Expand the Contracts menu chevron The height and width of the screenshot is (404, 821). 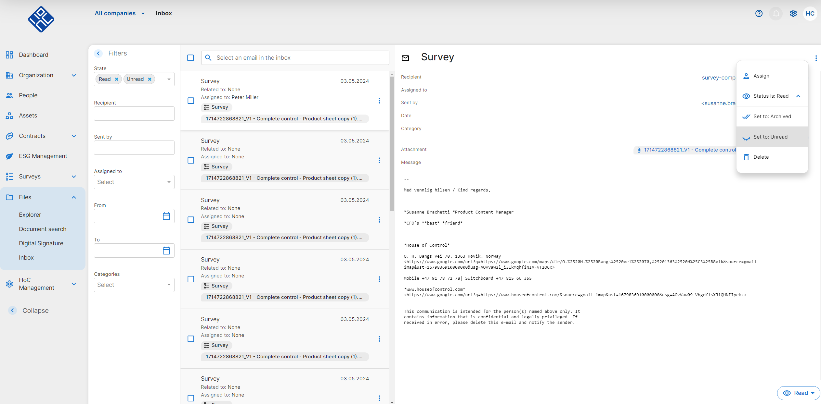click(74, 136)
